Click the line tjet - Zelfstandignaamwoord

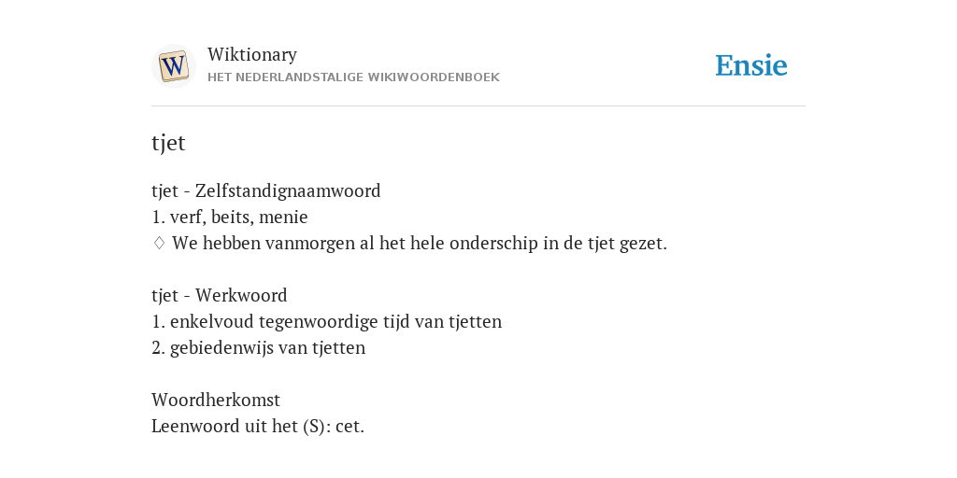[x=266, y=190]
